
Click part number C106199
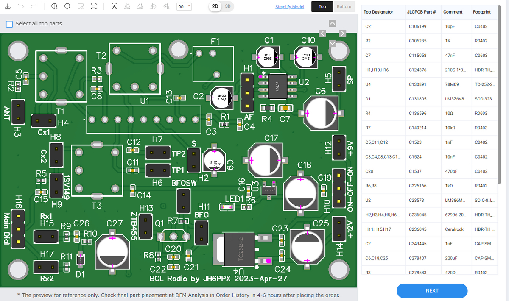417,26
